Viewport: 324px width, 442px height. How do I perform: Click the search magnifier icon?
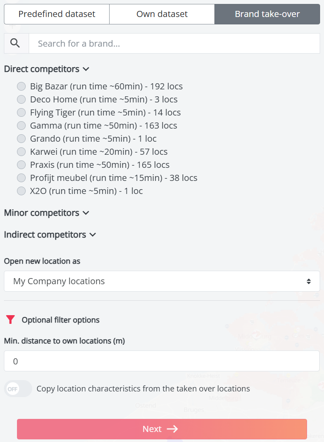[x=16, y=43]
